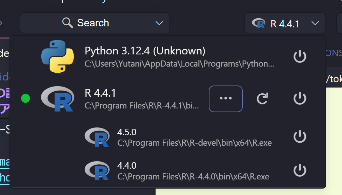Viewport: 342px width, 195px height.
Task: Click the R icon in the top interpreter selector
Action: click(x=259, y=23)
